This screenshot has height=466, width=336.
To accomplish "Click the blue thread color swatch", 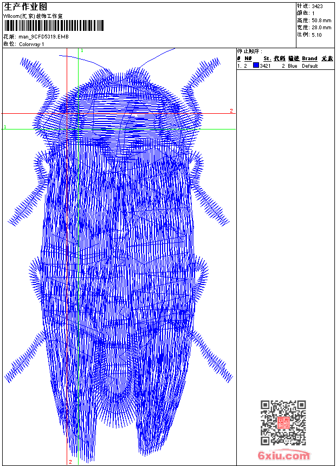I will 256,66.
